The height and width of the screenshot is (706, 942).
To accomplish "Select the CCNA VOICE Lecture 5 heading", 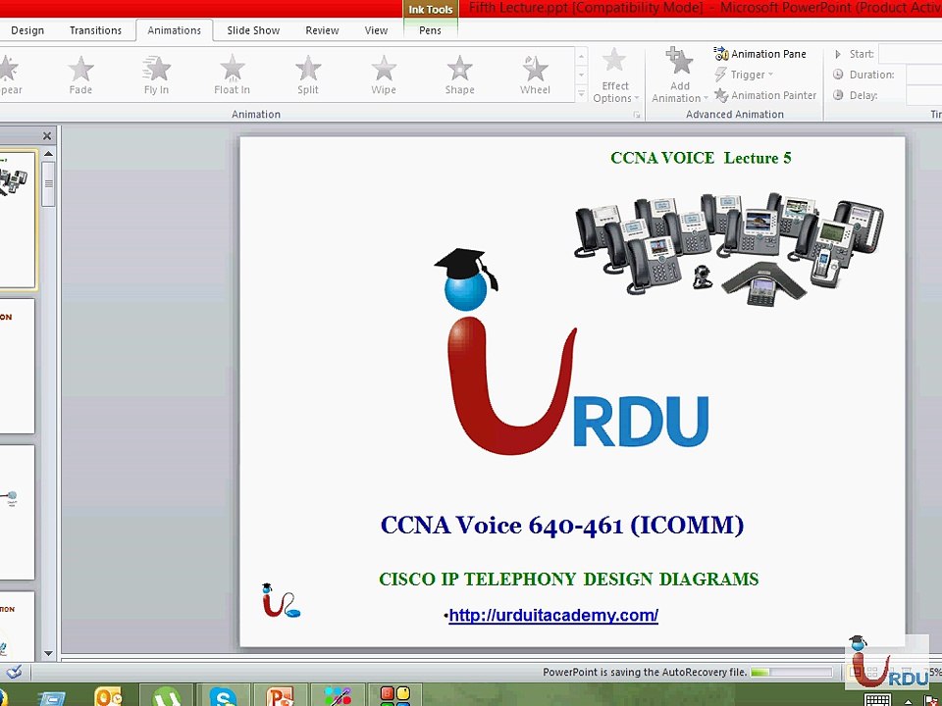I will [701, 158].
